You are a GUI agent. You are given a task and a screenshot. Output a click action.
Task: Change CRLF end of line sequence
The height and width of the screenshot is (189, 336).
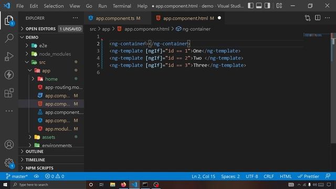coord(268,176)
